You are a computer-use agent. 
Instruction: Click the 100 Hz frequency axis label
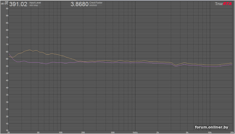click(x=61, y=133)
